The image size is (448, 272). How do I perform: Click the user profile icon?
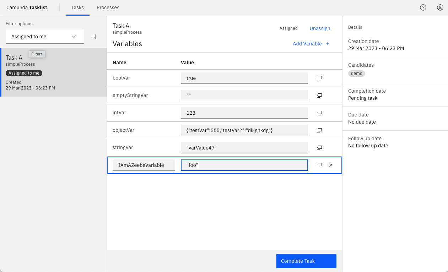click(x=440, y=7)
